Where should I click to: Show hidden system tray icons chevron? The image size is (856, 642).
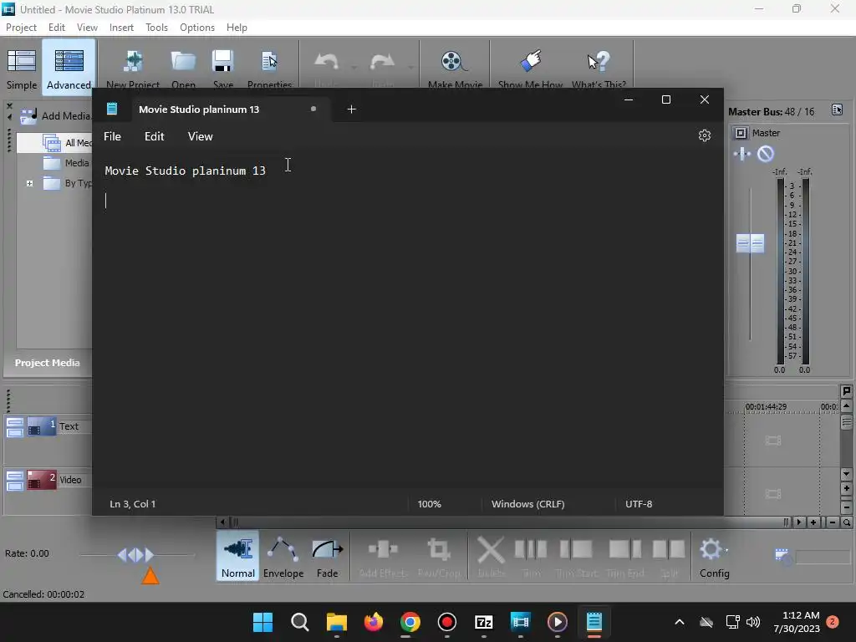click(x=680, y=622)
